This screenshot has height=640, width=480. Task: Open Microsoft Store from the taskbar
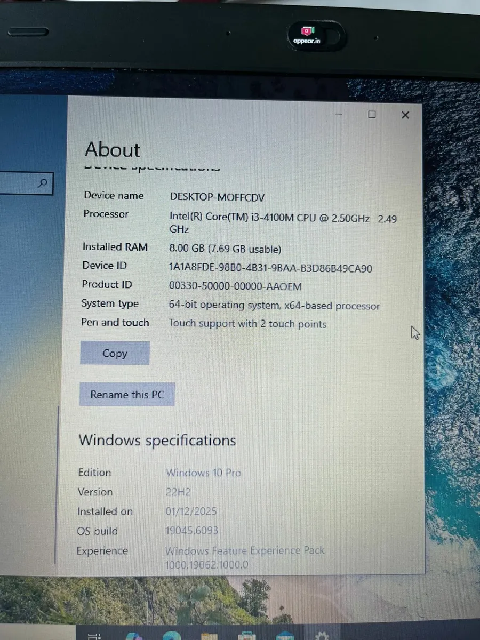(x=248, y=636)
